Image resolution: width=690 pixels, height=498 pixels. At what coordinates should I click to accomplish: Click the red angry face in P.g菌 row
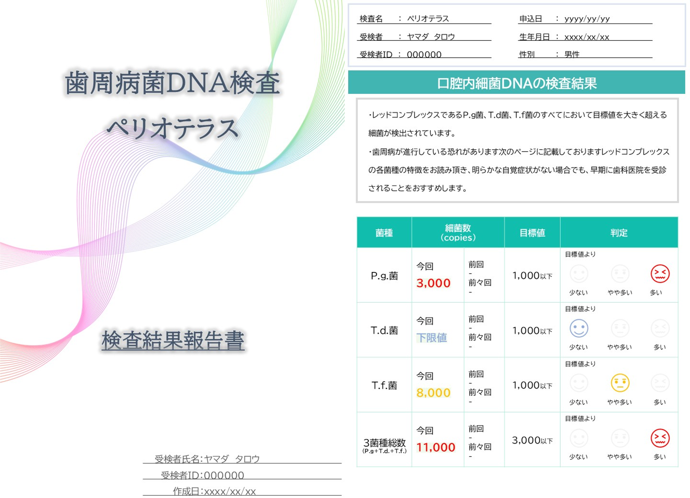point(660,274)
